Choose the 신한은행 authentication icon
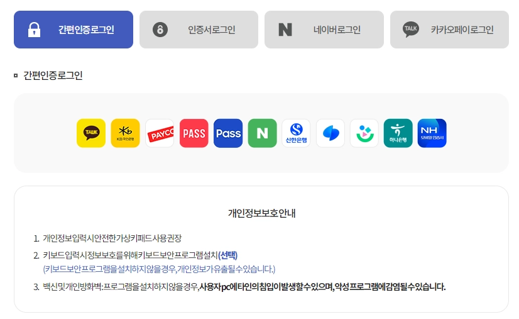This screenshot has width=519, height=319. [296, 133]
